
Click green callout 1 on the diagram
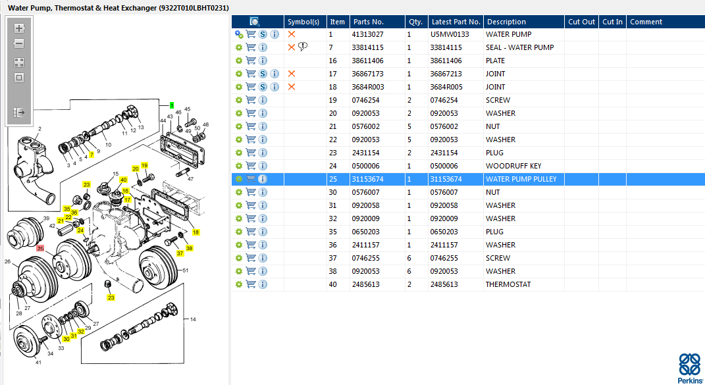pos(171,105)
